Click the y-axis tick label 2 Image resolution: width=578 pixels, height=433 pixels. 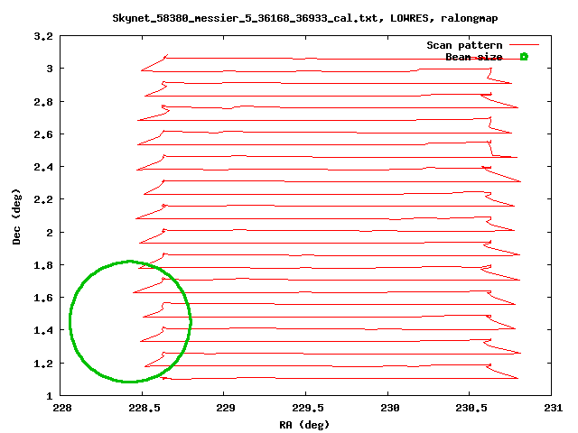tap(50, 233)
